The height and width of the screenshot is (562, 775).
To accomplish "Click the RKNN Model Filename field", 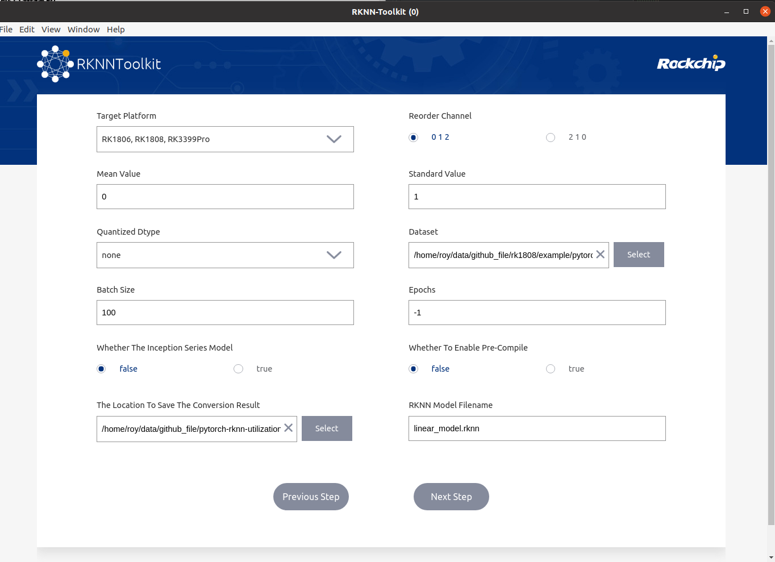I will click(537, 428).
